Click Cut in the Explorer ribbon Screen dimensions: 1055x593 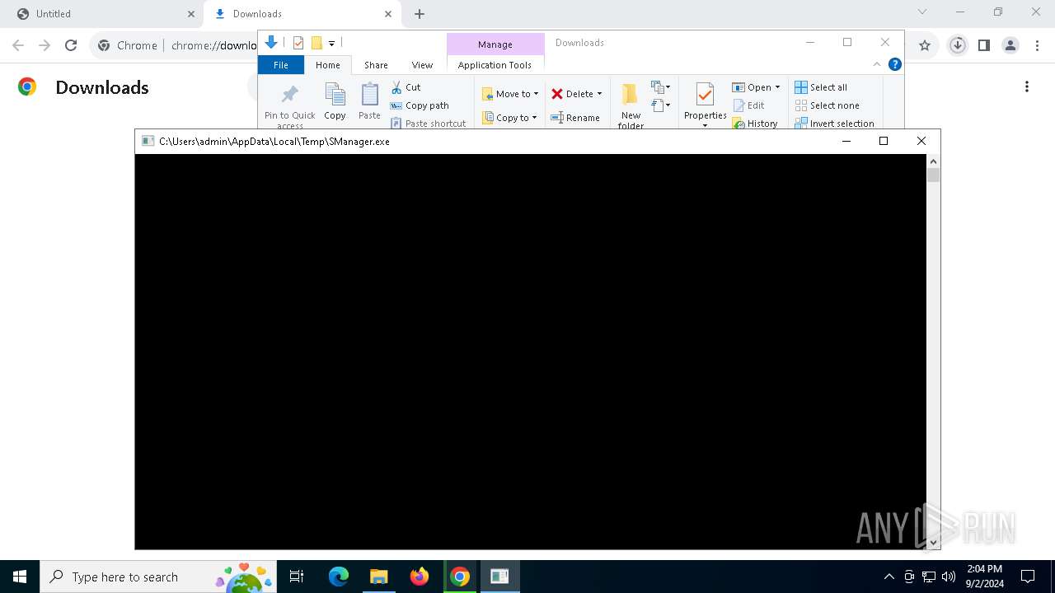click(406, 87)
